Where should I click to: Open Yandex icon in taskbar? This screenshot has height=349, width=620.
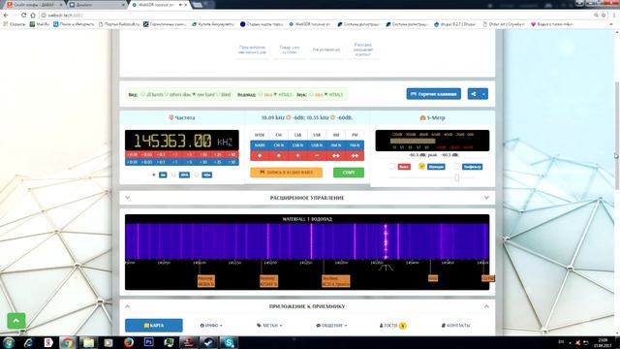(48, 342)
